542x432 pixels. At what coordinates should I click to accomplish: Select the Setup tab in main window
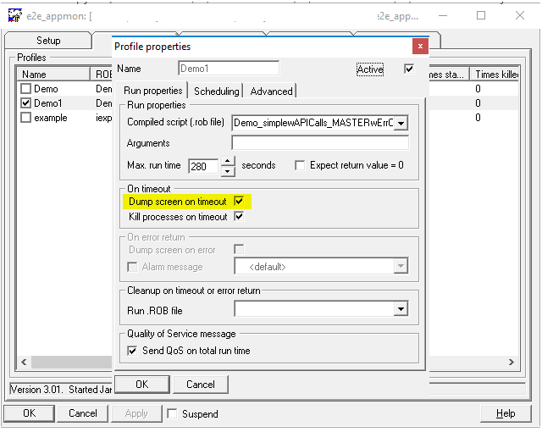(x=48, y=41)
